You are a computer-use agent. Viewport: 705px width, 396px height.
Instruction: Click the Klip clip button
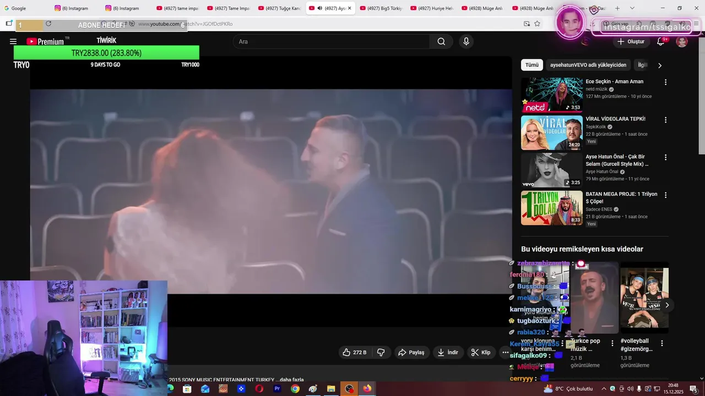481,353
